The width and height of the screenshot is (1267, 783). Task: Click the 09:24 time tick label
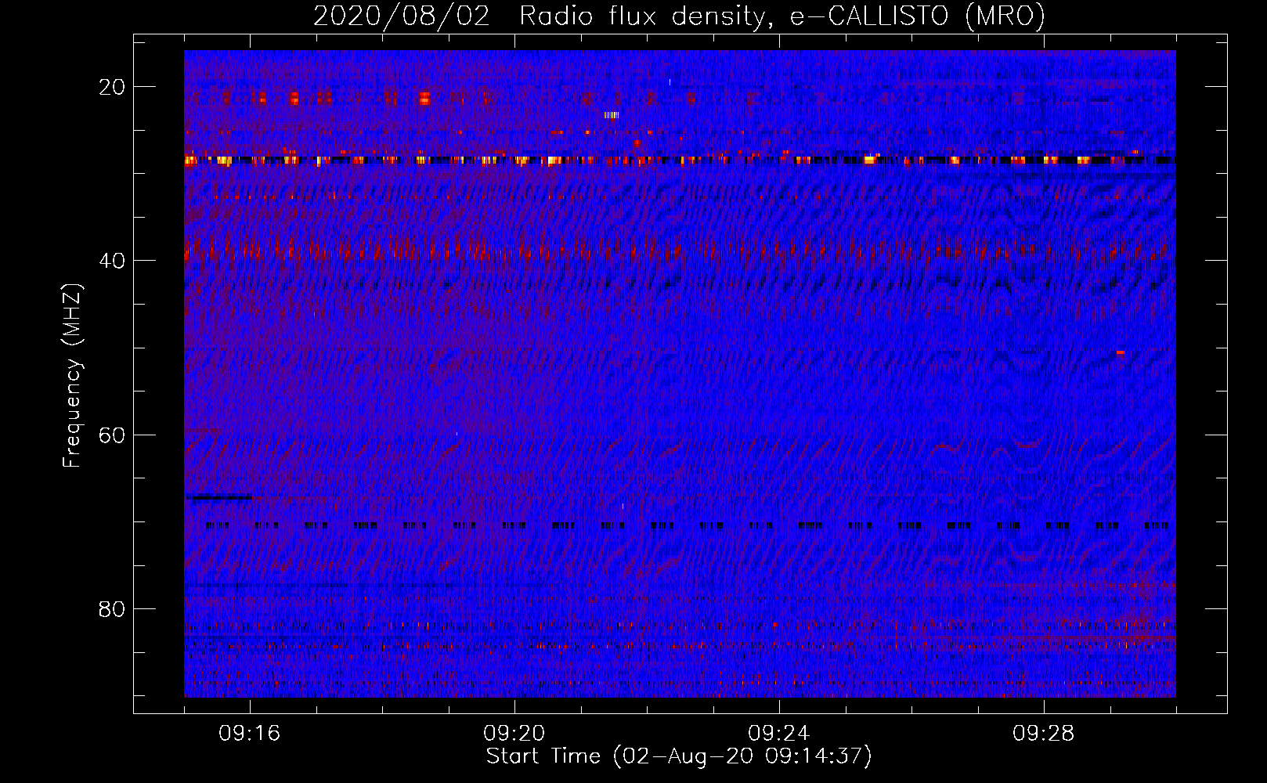pyautogui.click(x=779, y=734)
